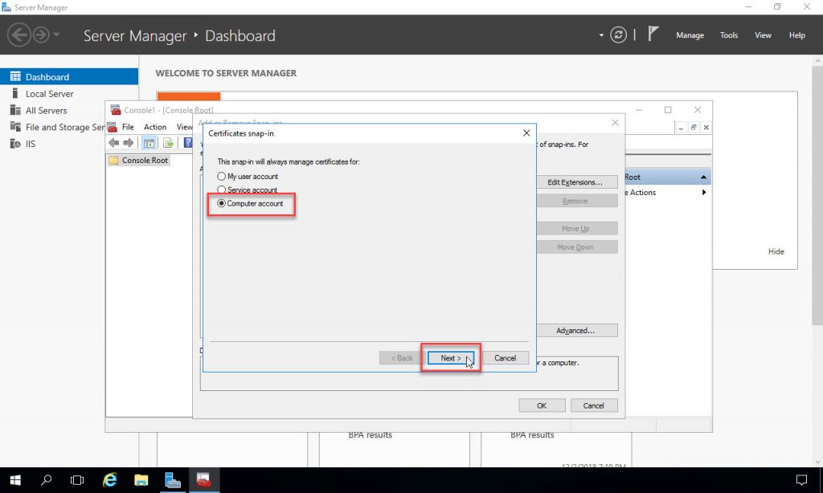Open the Tools menu in Server Manager
823x493 pixels.
tap(728, 35)
